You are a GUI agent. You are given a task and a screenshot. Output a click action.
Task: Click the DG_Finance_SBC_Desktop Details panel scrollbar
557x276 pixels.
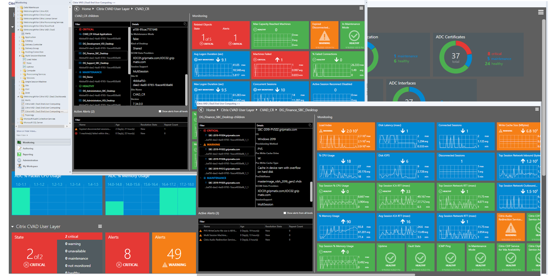(311, 192)
